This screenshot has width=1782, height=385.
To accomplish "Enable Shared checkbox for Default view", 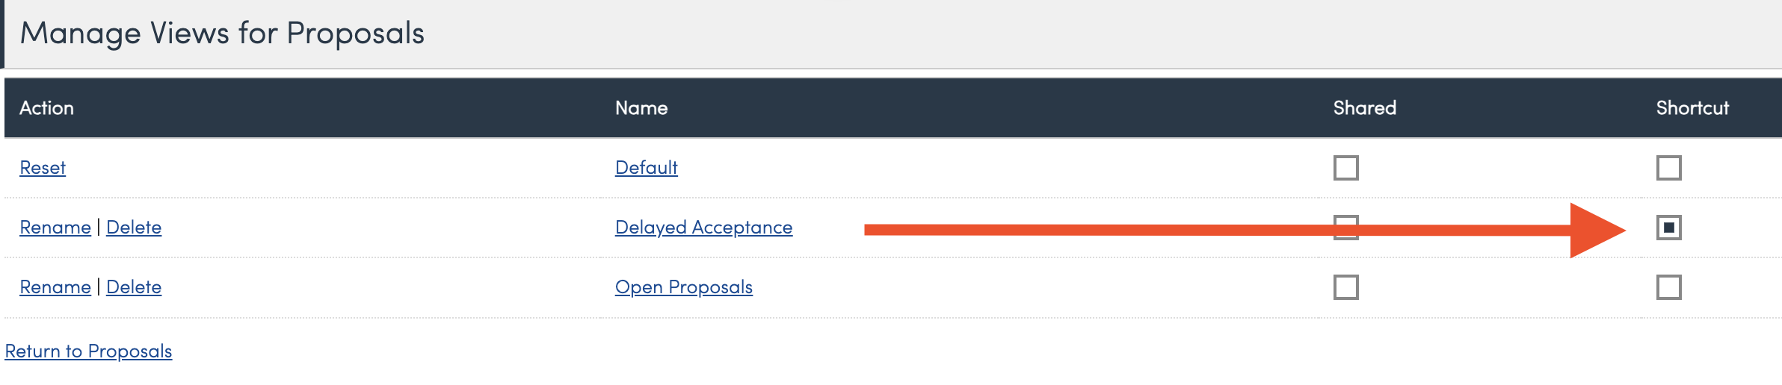I will pos(1345,168).
